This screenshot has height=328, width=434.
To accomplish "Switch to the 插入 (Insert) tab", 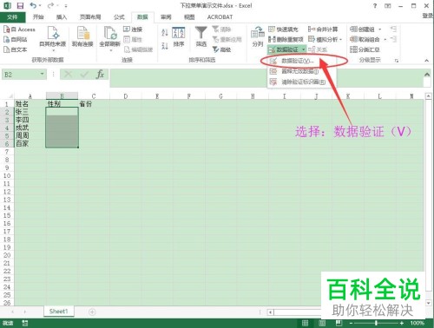I will pos(62,17).
